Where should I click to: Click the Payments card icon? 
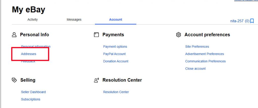96,35
